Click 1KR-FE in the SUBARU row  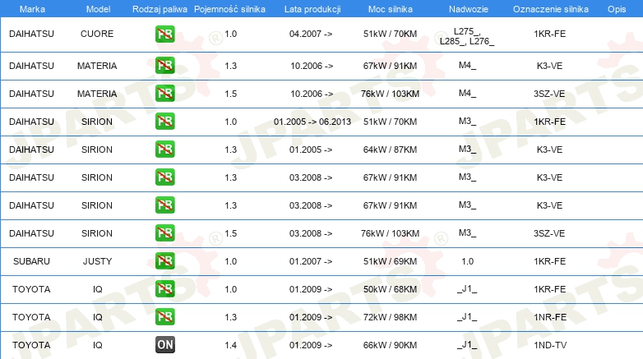tap(550, 261)
